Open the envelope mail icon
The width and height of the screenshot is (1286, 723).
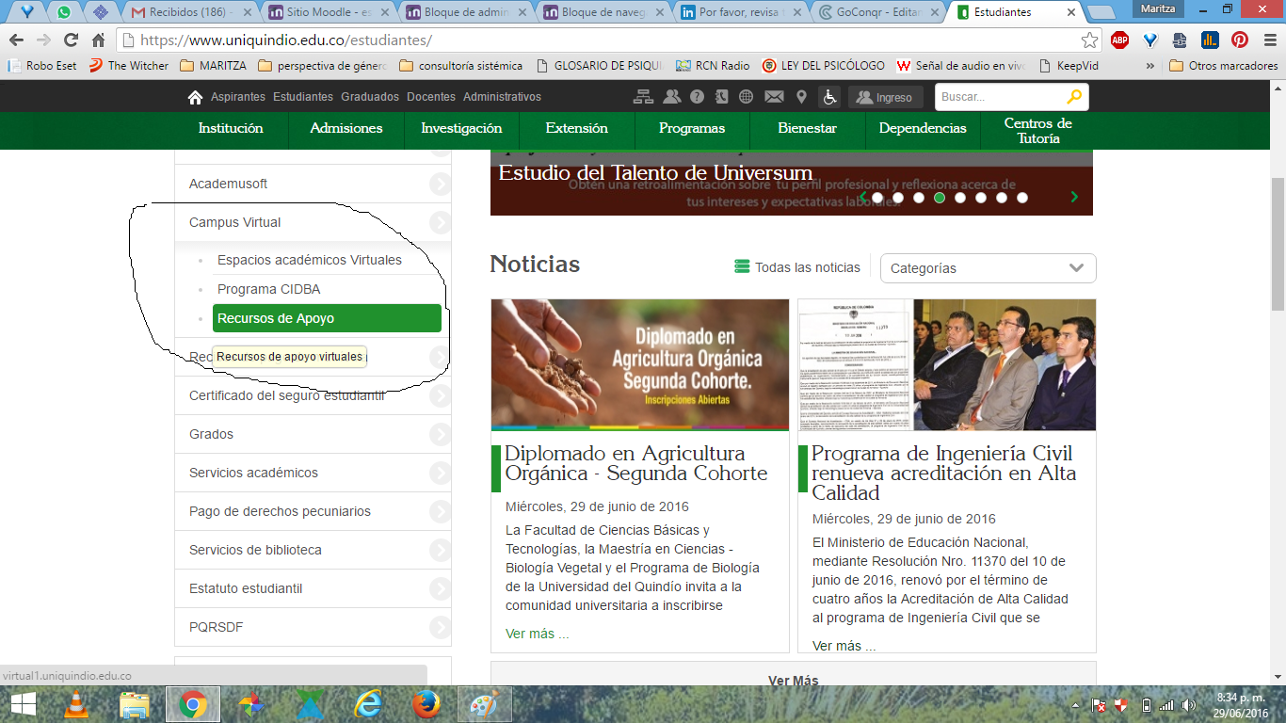pos(774,97)
